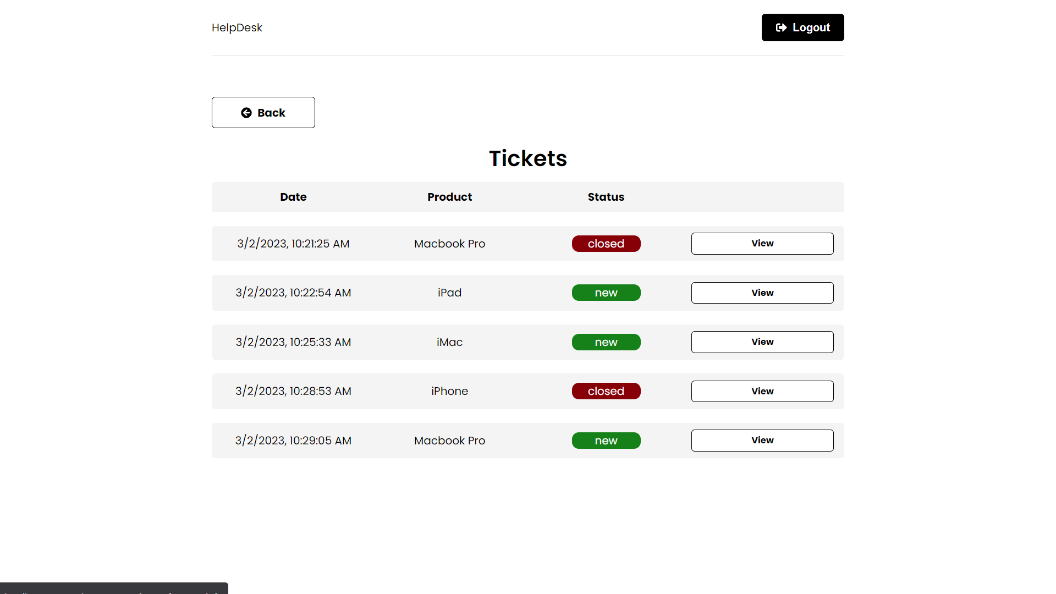The height and width of the screenshot is (594, 1056).
Task: Click the closed status badge on iPhone row
Action: (606, 391)
